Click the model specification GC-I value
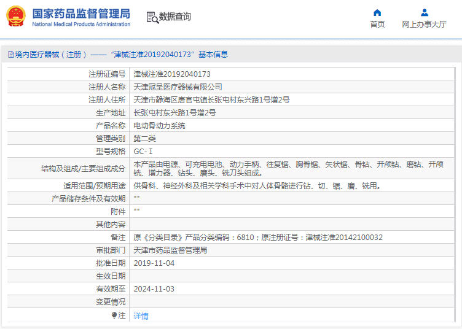 click(x=143, y=151)
